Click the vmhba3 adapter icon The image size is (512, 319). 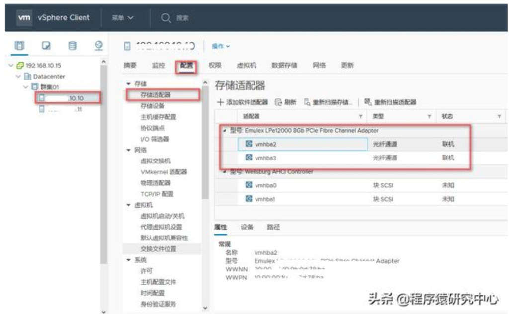[x=249, y=158]
